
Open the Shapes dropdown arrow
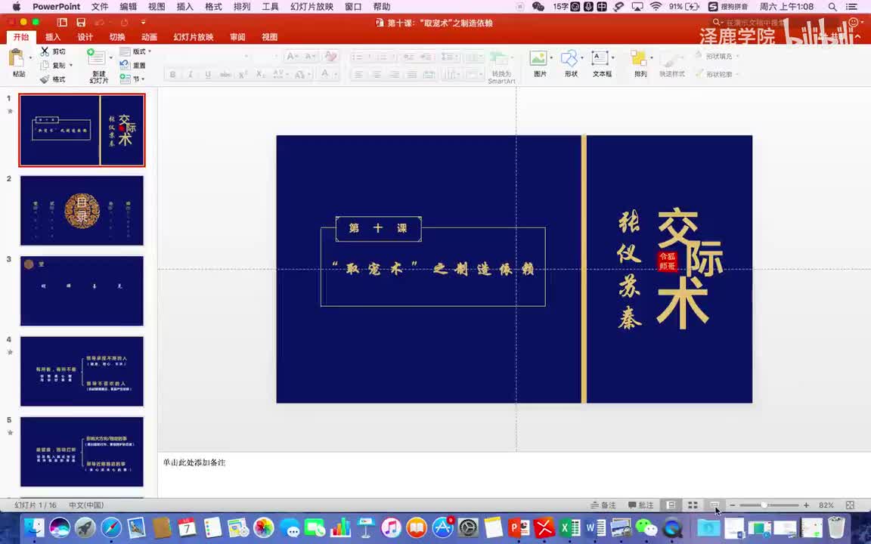tap(582, 57)
